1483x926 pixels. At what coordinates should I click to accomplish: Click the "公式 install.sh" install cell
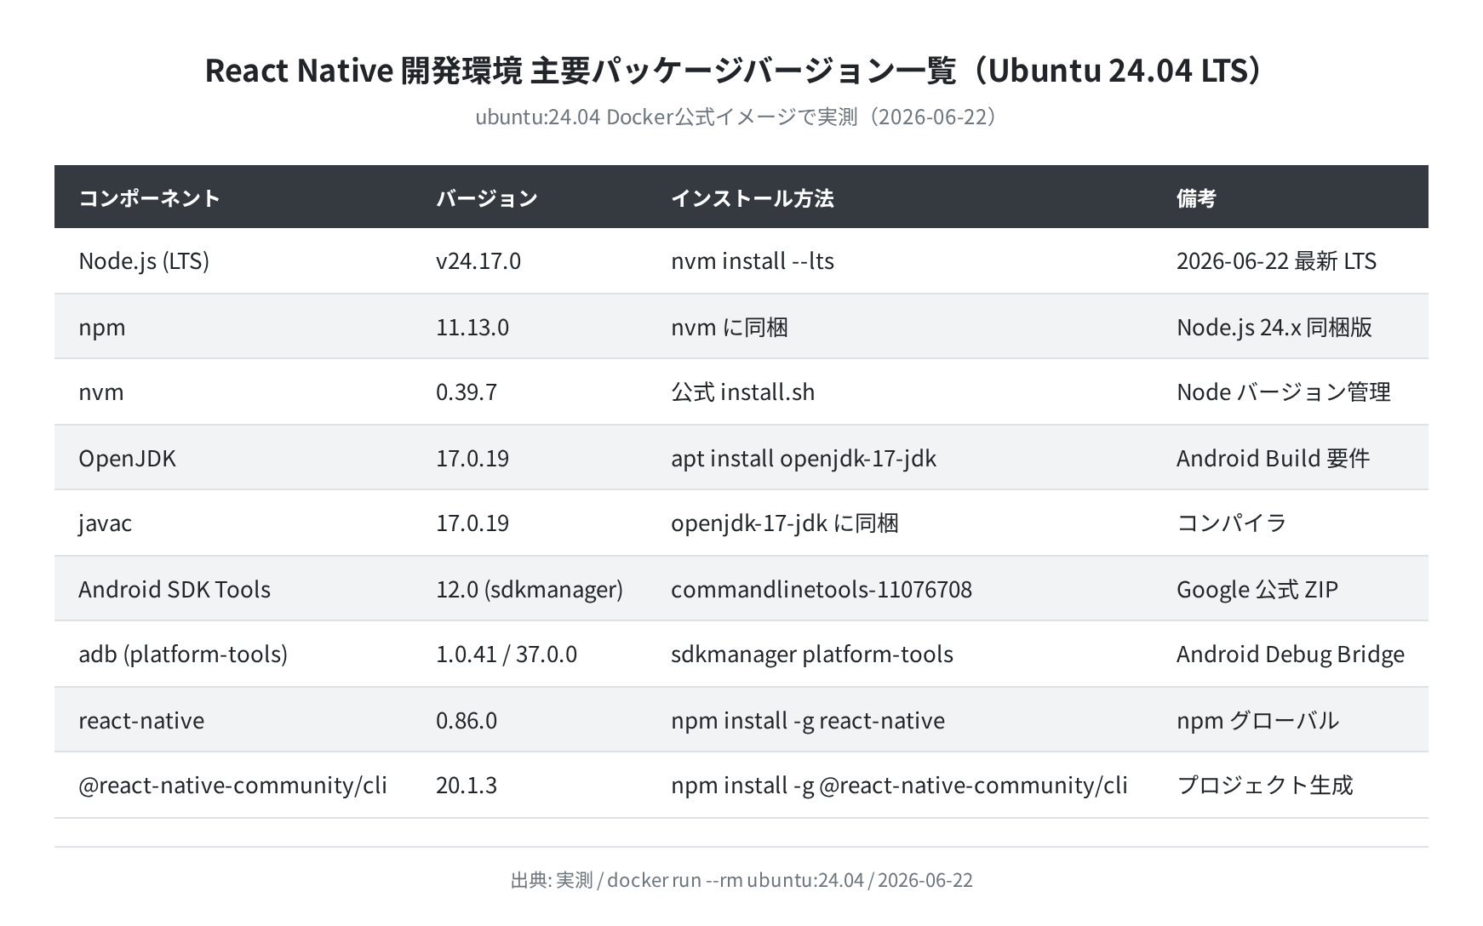click(x=743, y=392)
